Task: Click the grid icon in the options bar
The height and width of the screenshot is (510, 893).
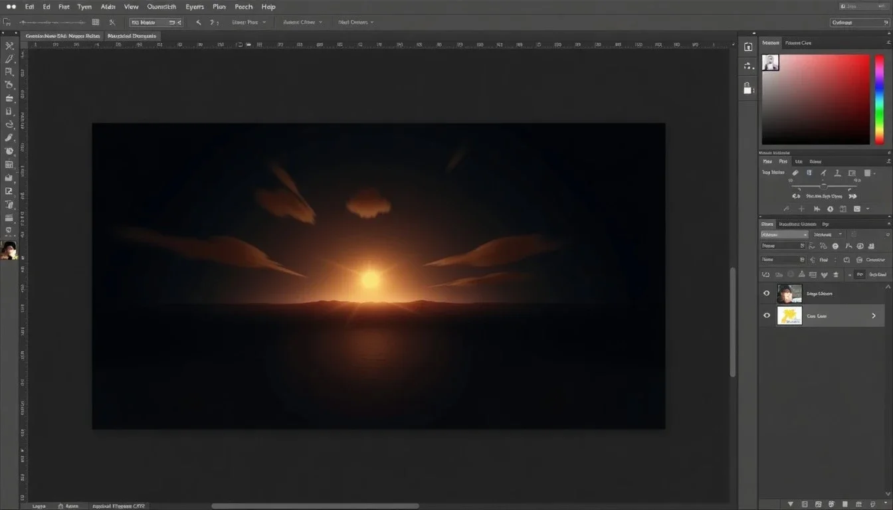Action: point(96,22)
